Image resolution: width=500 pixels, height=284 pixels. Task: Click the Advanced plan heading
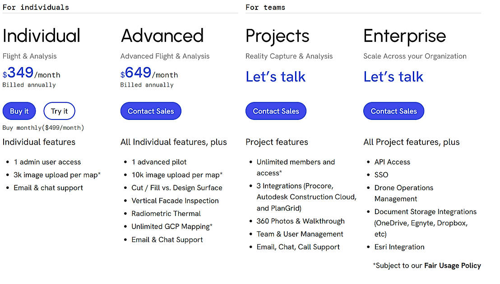coord(162,36)
